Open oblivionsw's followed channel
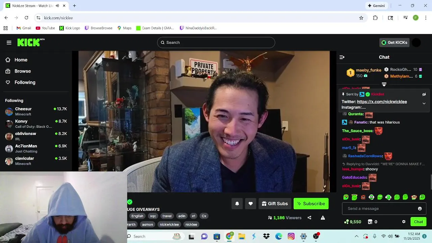 36,136
